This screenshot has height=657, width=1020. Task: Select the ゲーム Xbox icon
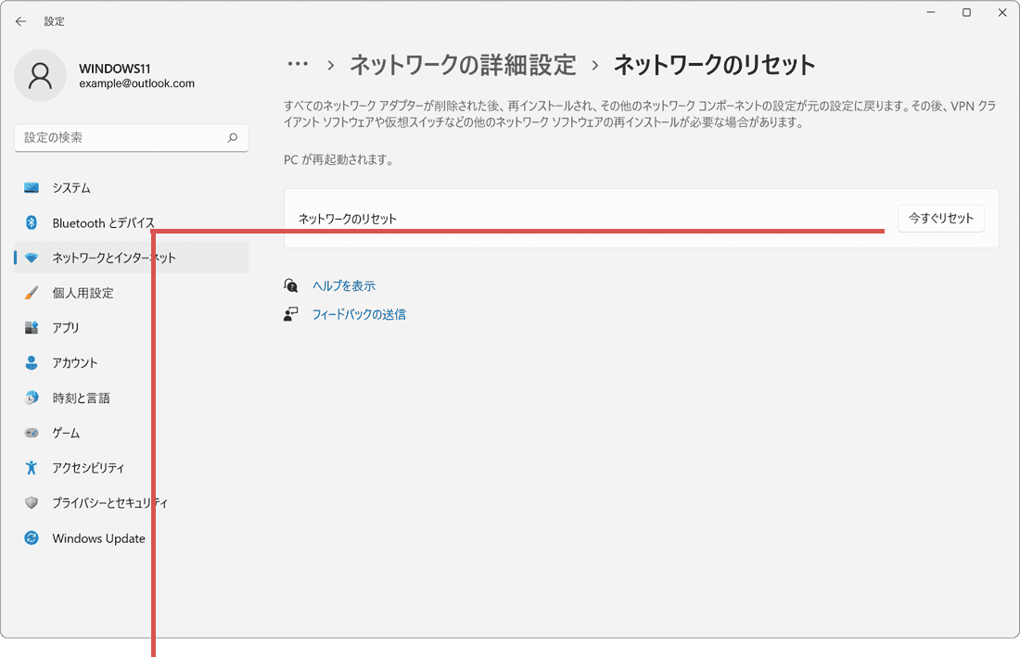pos(30,432)
